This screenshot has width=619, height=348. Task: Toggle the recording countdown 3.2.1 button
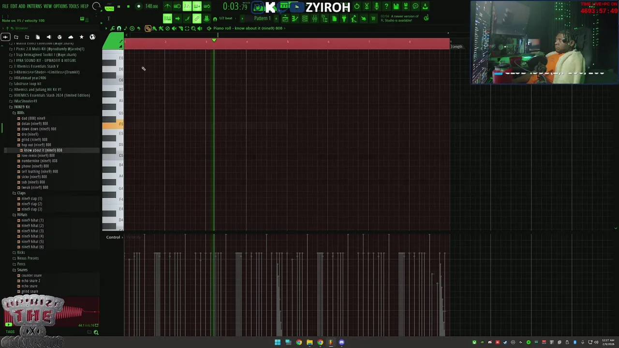187,6
